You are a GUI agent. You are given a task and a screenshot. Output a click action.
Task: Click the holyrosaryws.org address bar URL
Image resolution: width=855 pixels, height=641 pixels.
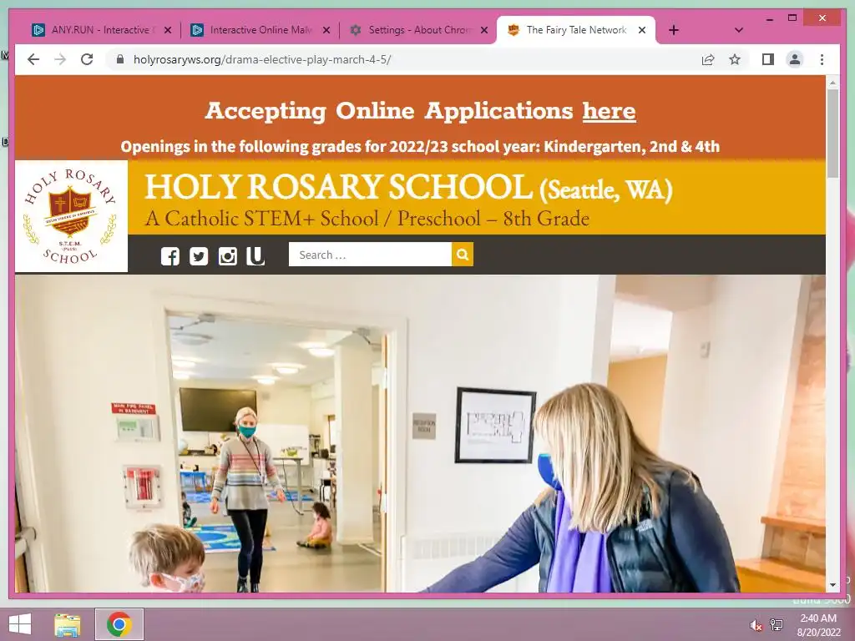pyautogui.click(x=262, y=59)
